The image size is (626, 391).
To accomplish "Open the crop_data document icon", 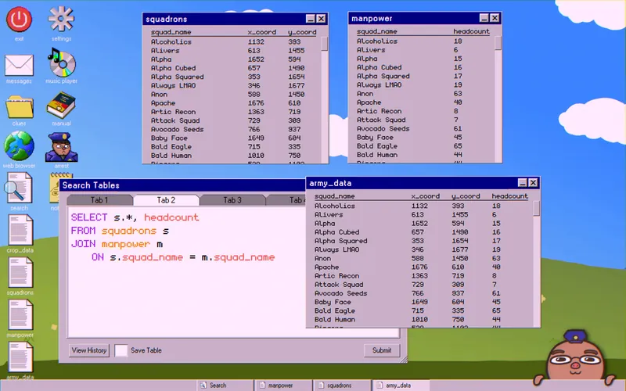I will coord(20,230).
